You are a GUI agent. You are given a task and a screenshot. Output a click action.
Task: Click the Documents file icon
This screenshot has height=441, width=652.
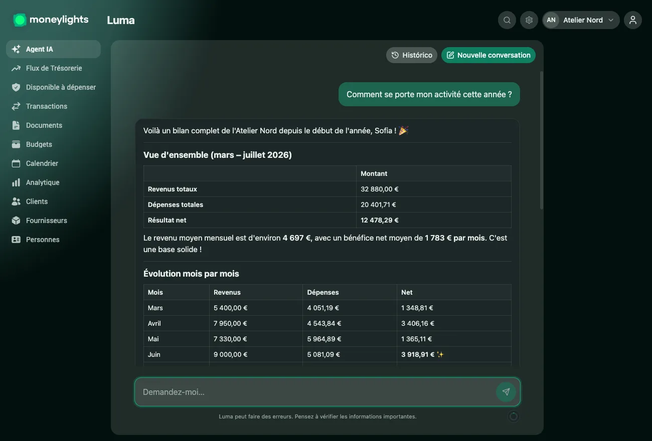point(16,125)
